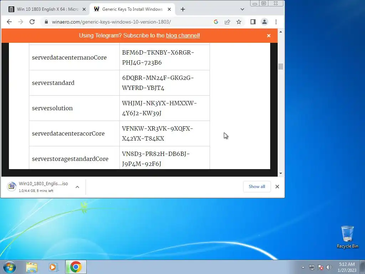Viewport: 365px width, 274px height.
Task: Open the Chrome profile avatar
Action: (264, 22)
